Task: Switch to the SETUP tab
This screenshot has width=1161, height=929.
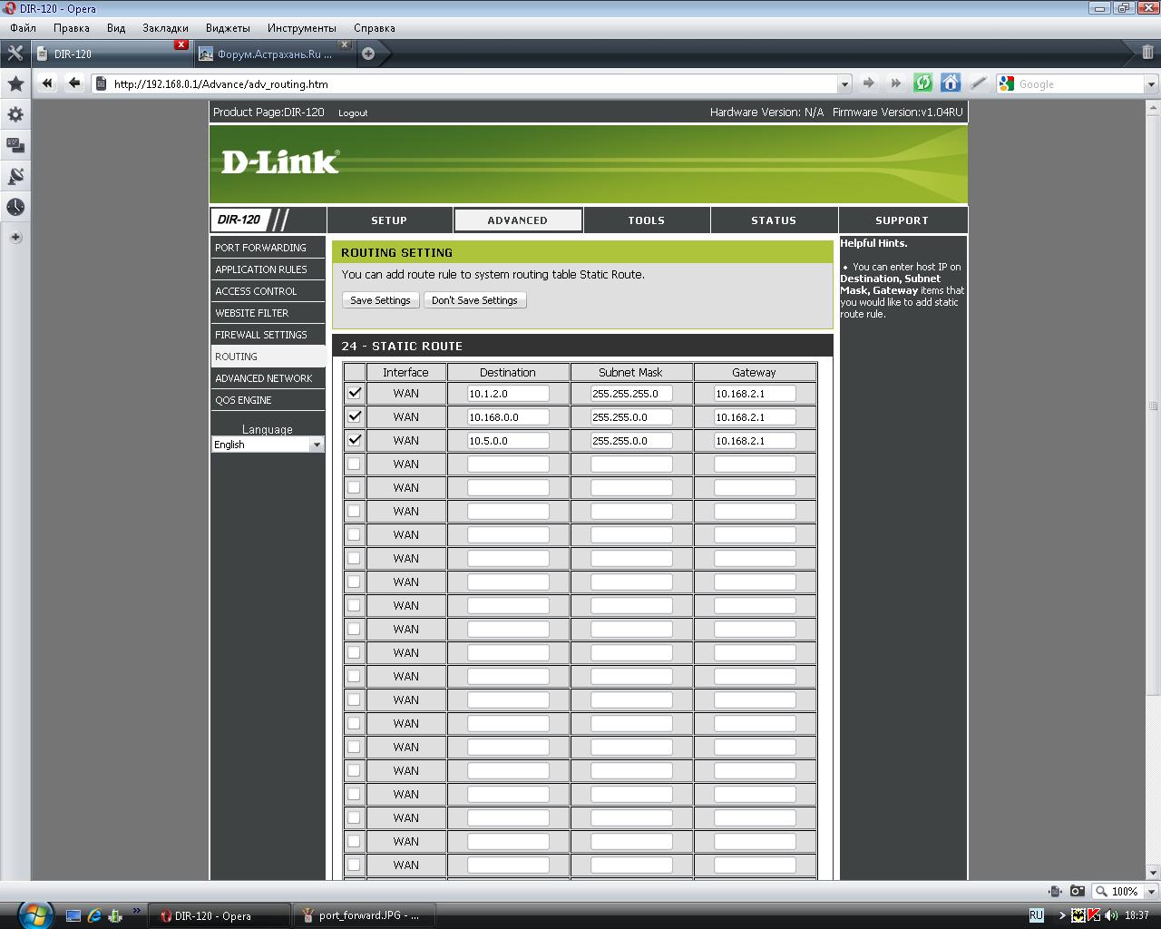Action: click(x=389, y=220)
